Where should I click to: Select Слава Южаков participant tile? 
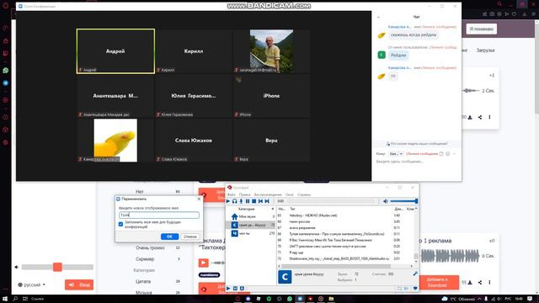tap(194, 141)
